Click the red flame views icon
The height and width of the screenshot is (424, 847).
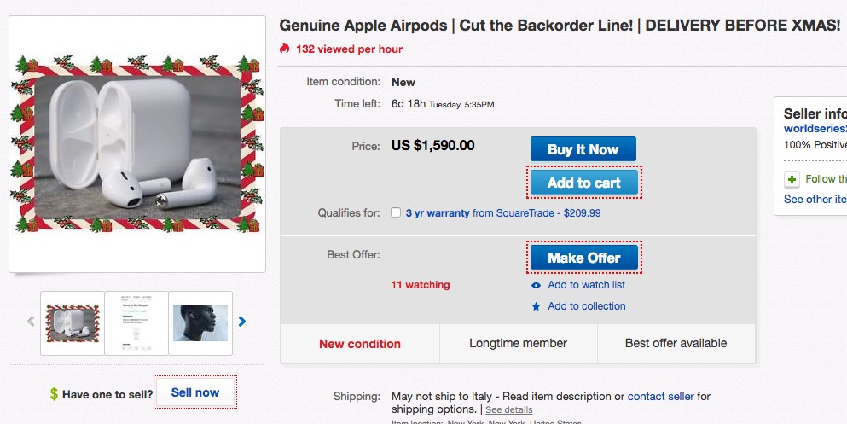pyautogui.click(x=285, y=49)
